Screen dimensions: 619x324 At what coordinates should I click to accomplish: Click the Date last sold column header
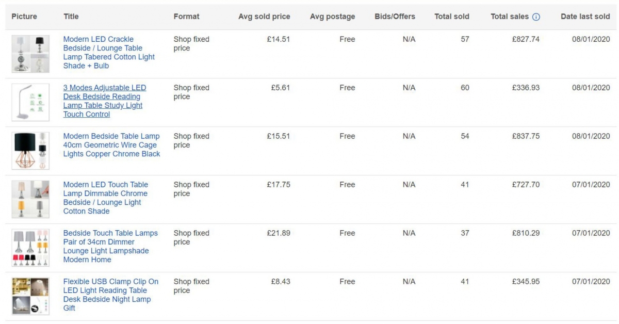point(585,17)
